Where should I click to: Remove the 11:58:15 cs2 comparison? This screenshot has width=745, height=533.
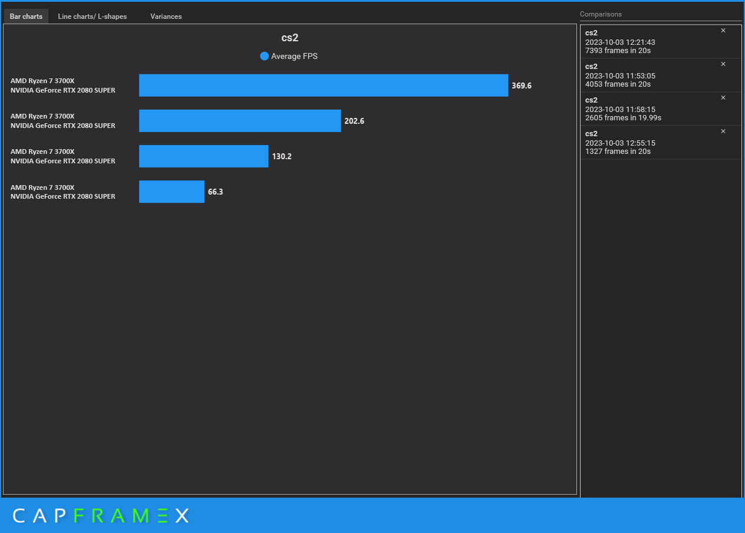723,97
